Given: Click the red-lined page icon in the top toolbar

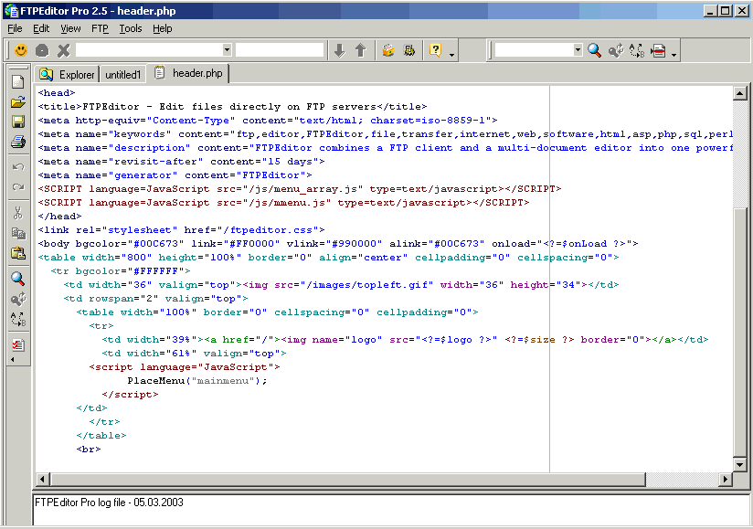Looking at the screenshot, I should click(x=658, y=50).
